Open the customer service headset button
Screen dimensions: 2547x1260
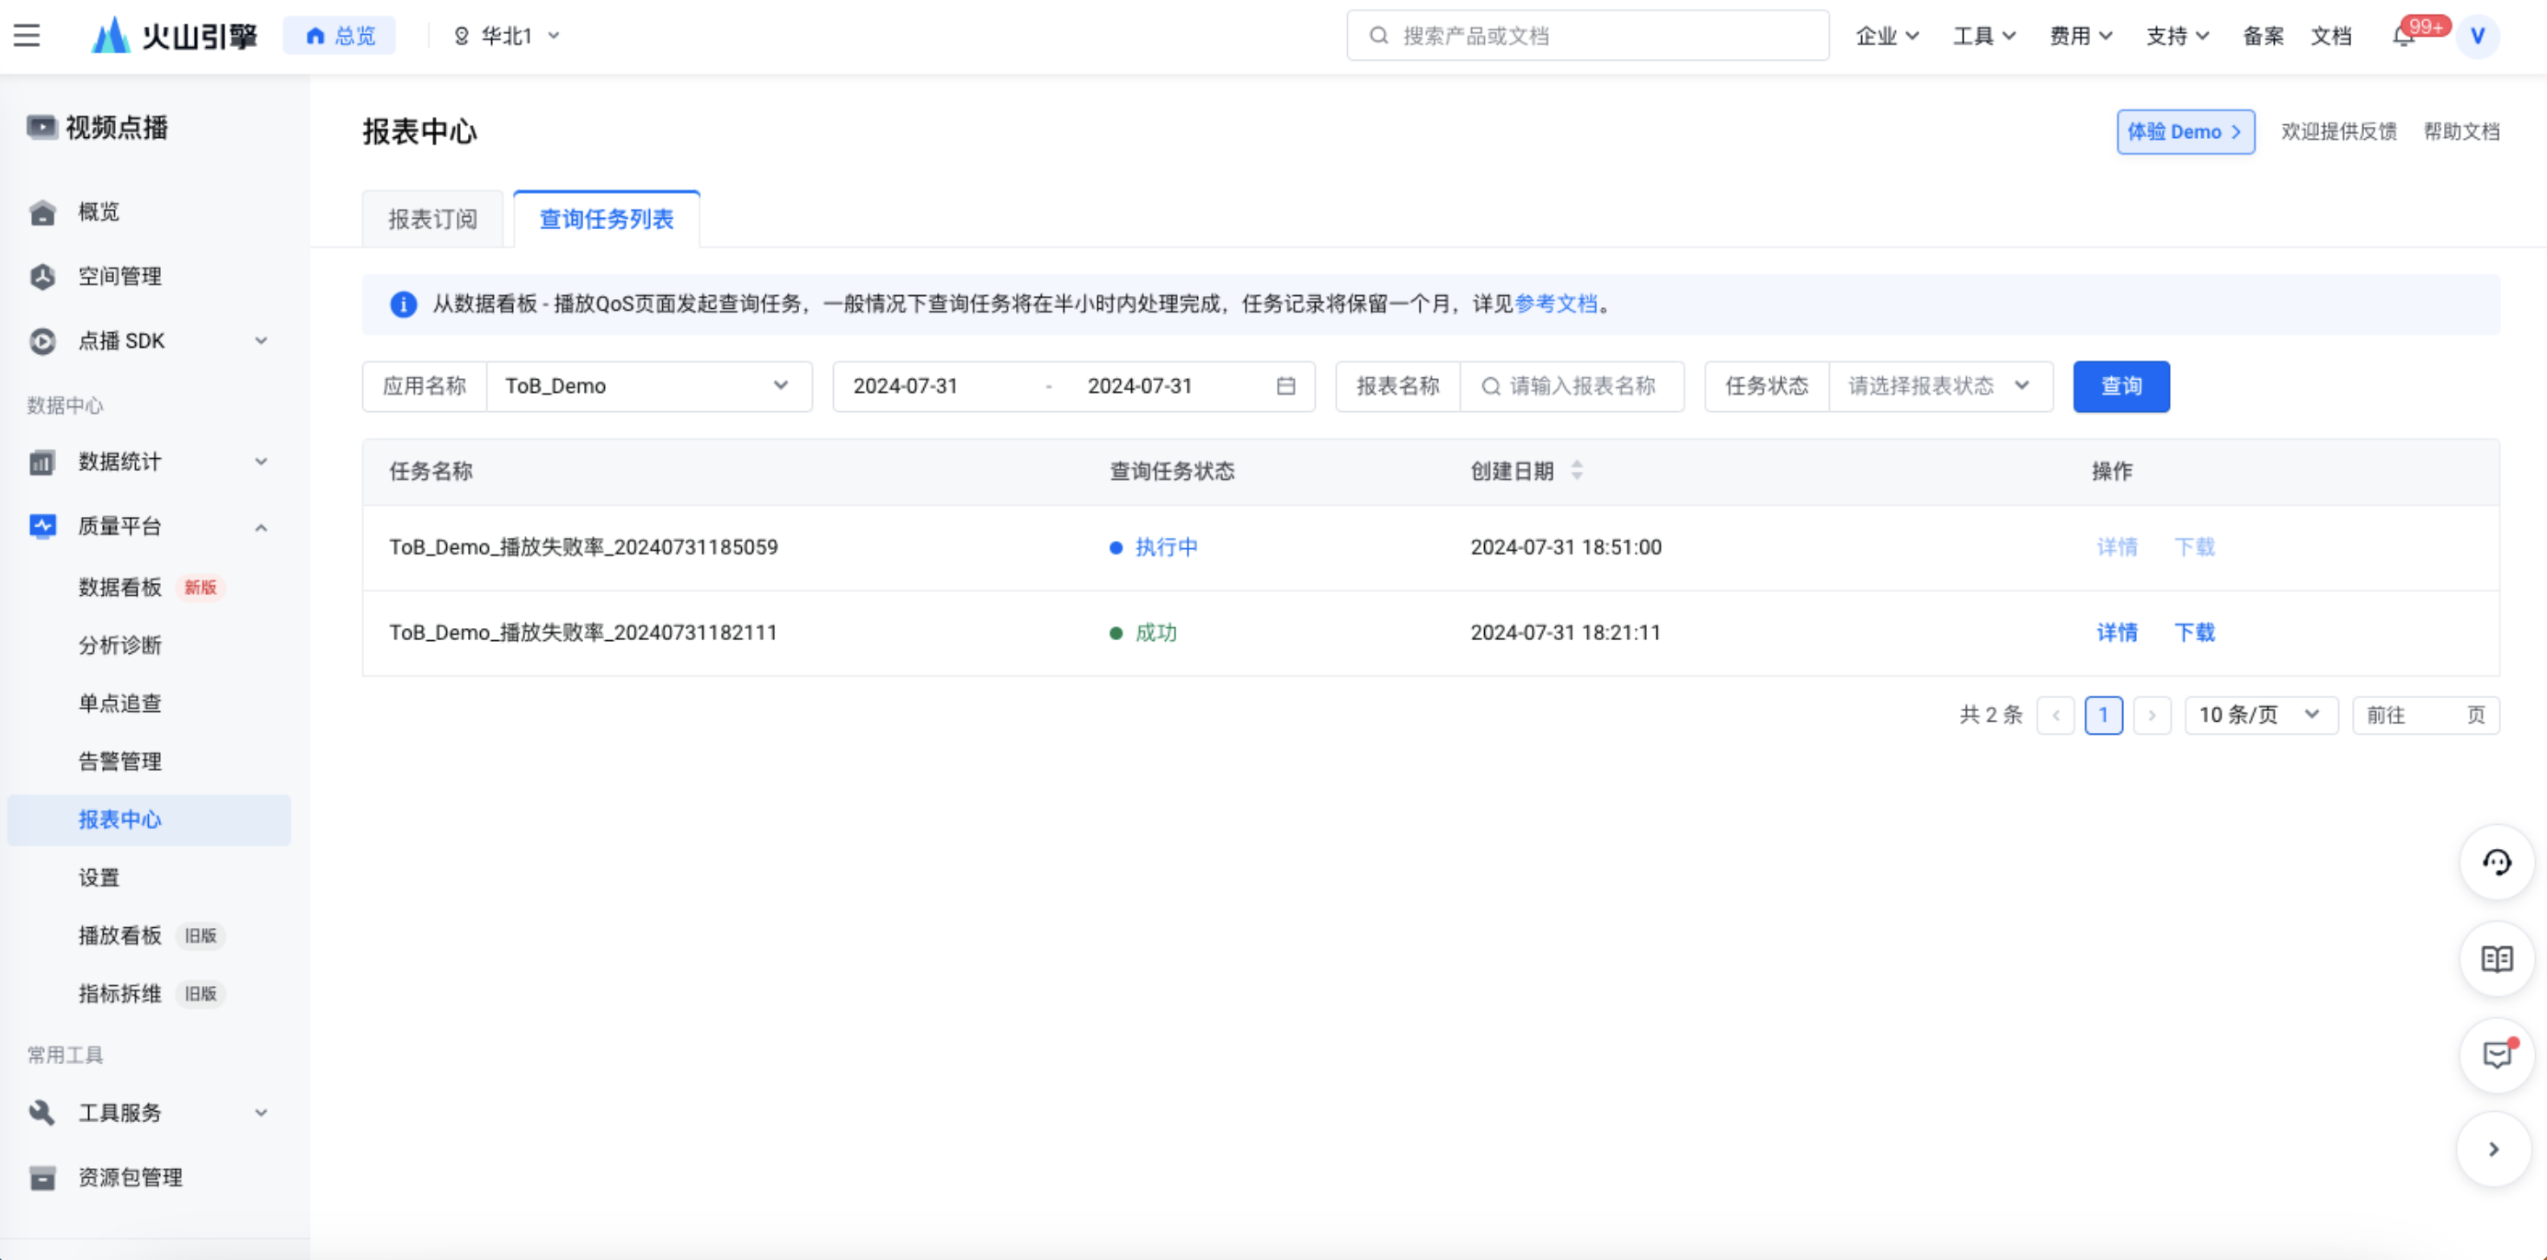[x=2496, y=863]
